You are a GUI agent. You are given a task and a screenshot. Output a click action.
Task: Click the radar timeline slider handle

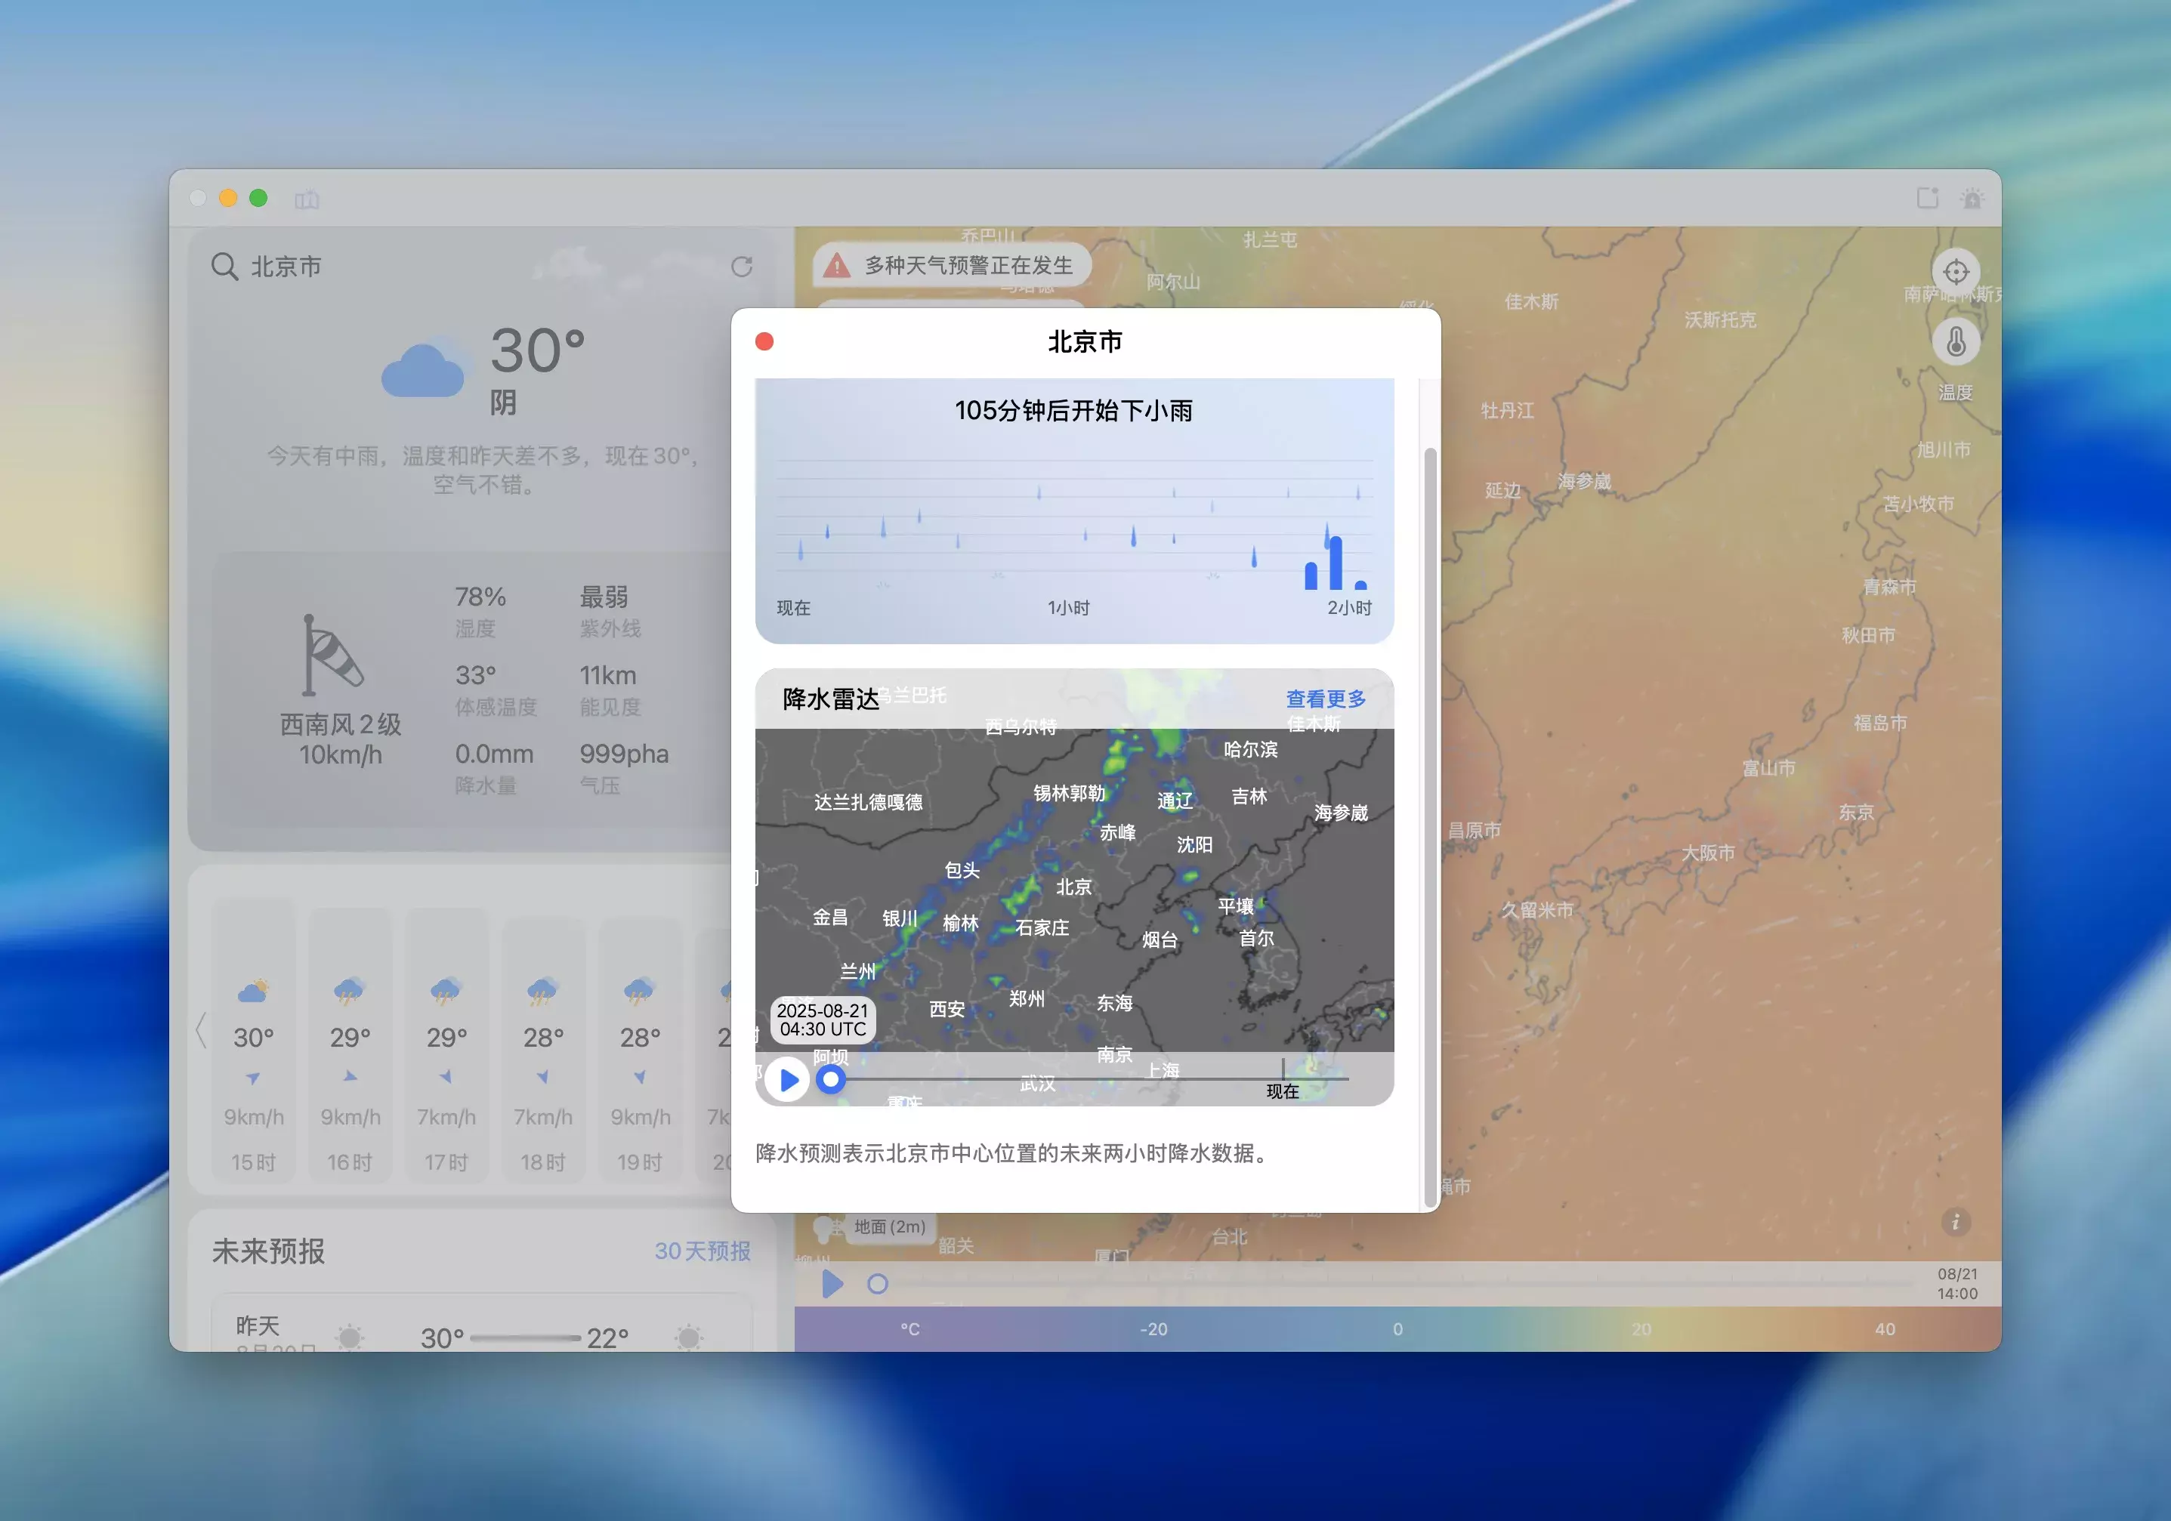click(830, 1078)
